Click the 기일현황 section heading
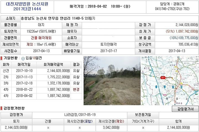Screen dimensions: 199x132 point(11,58)
